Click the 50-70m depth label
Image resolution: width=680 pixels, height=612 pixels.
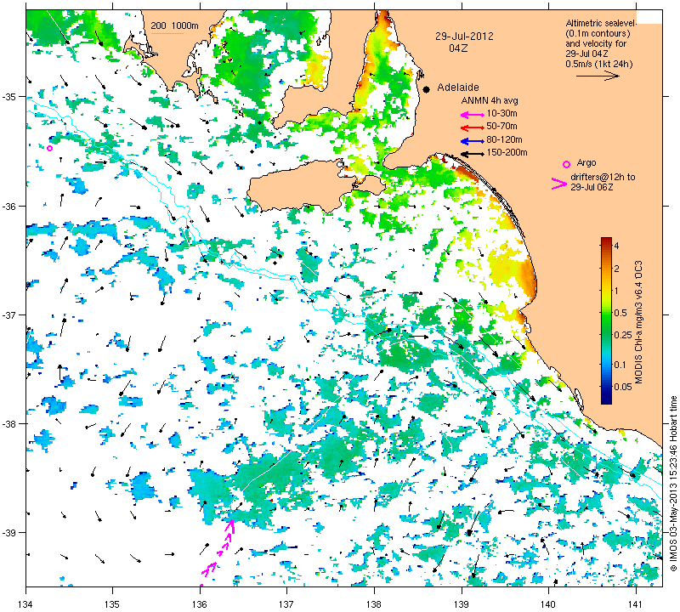(501, 127)
